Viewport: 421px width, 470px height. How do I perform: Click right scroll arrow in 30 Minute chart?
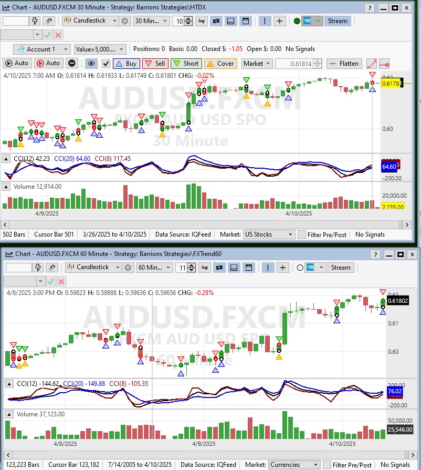point(407,224)
